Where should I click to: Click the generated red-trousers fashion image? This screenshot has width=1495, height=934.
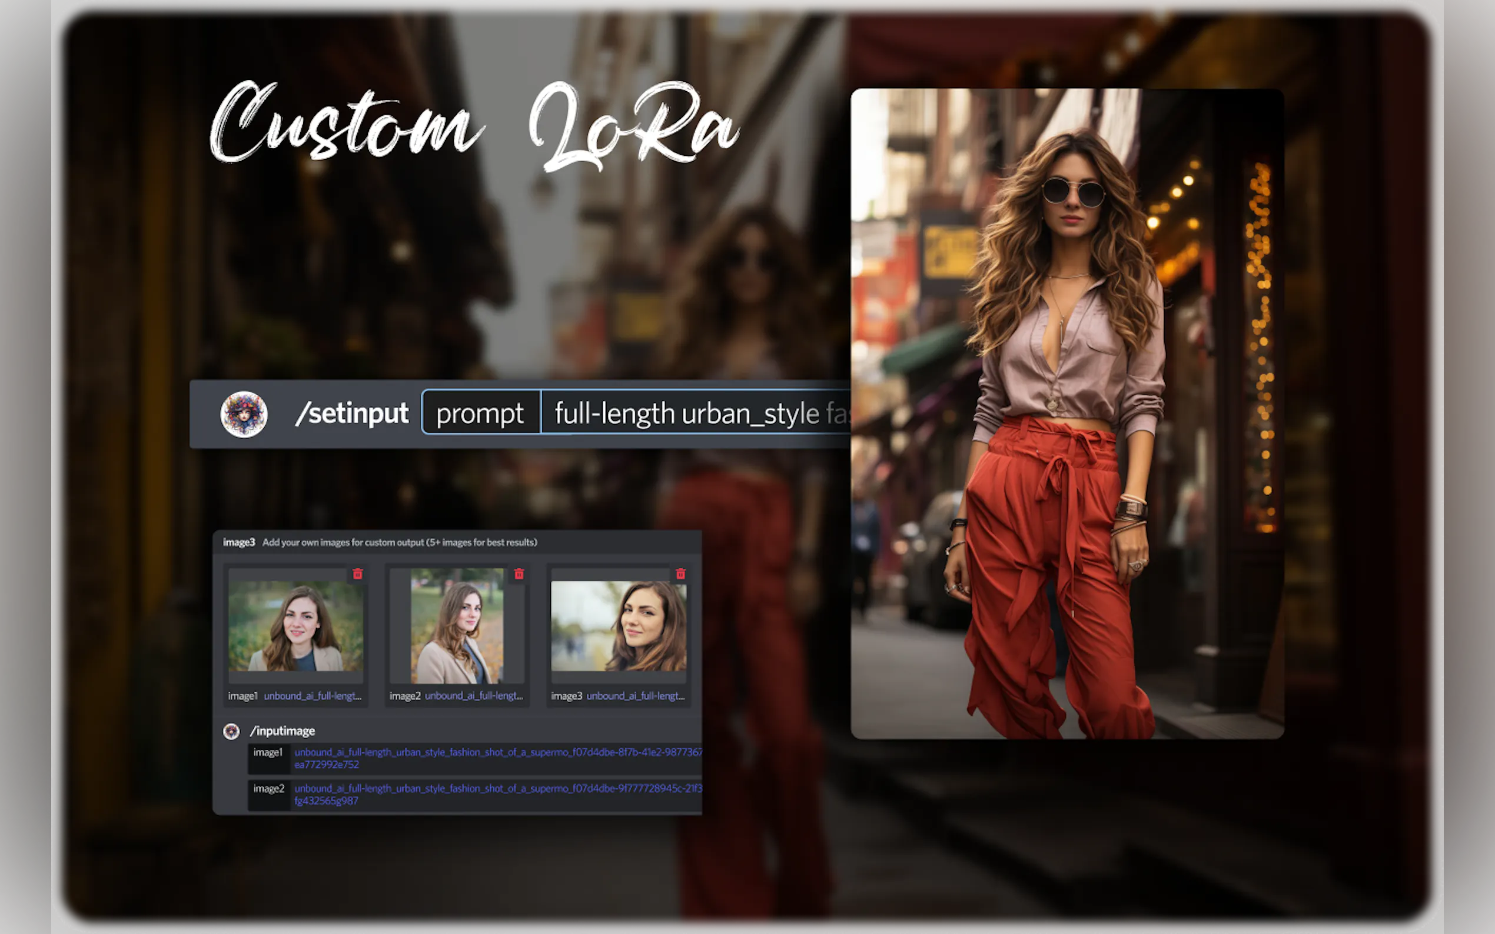click(1067, 414)
